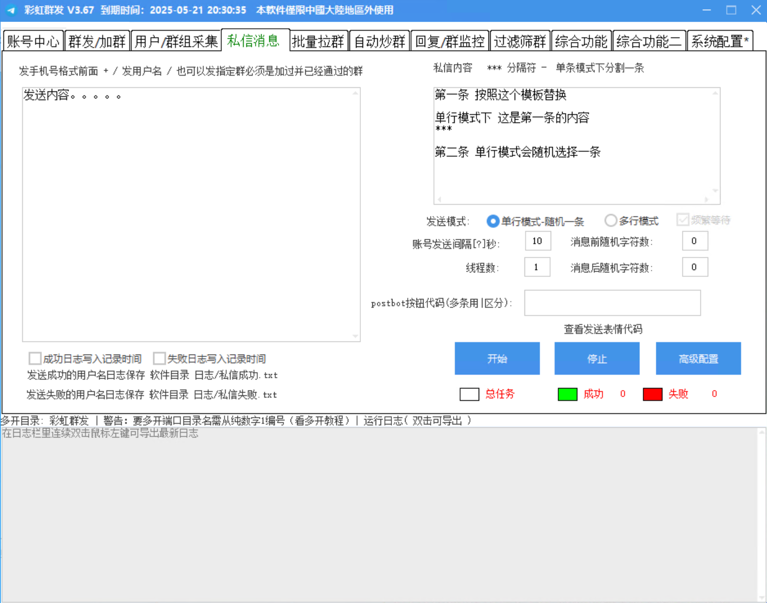Click the postbot按钮代码 input box
This screenshot has width=767, height=603.
(612, 303)
